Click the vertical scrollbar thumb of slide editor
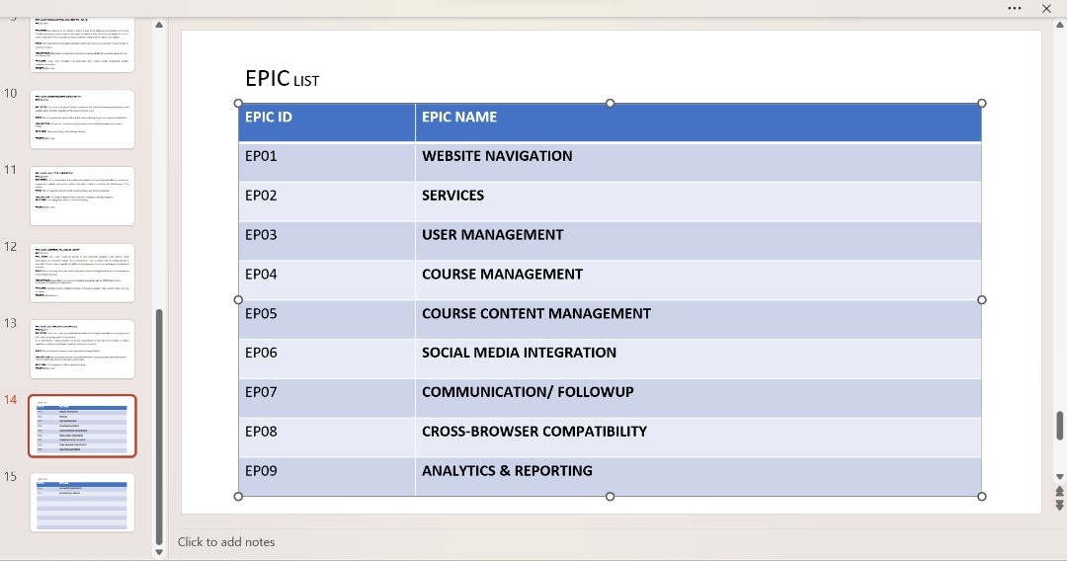The width and height of the screenshot is (1067, 561). click(x=1060, y=426)
